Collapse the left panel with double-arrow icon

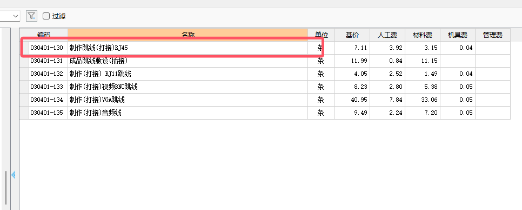pos(14,175)
